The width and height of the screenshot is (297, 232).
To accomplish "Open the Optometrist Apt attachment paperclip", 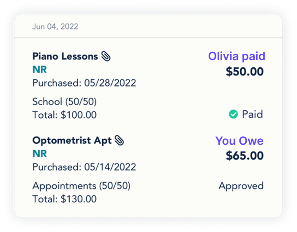I will tap(119, 140).
